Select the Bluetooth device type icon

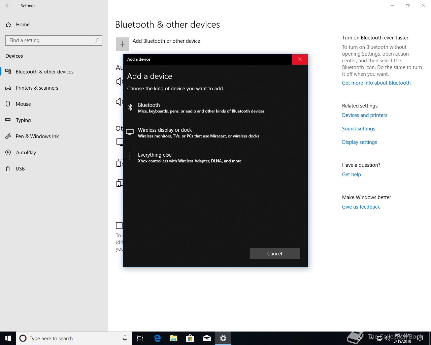(130, 107)
